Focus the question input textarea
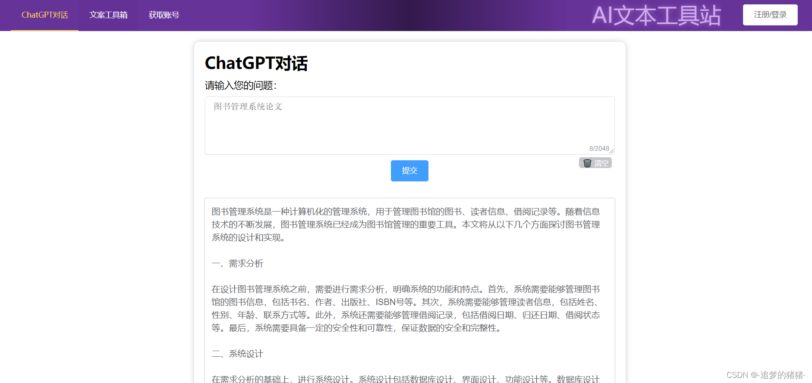Screen dimensions: 812x383 tap(409, 125)
